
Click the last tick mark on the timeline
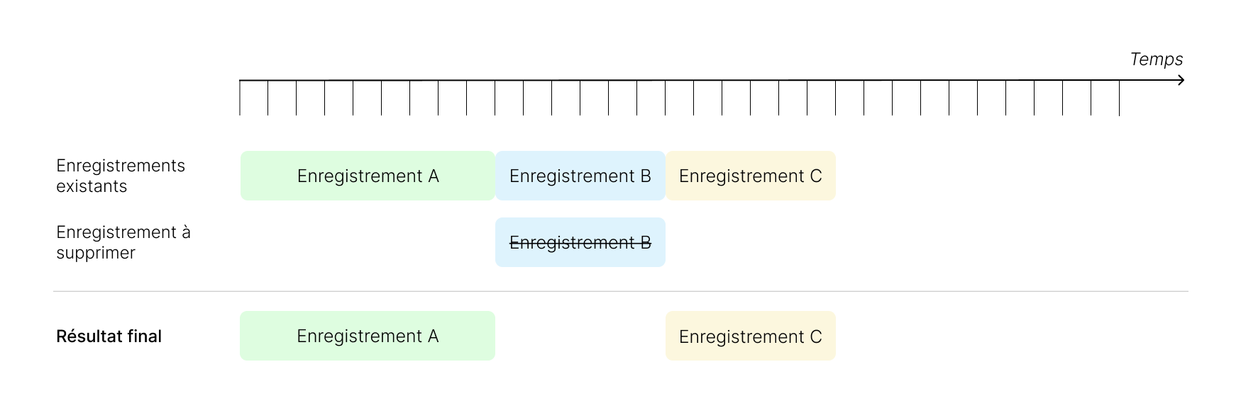(x=1119, y=98)
